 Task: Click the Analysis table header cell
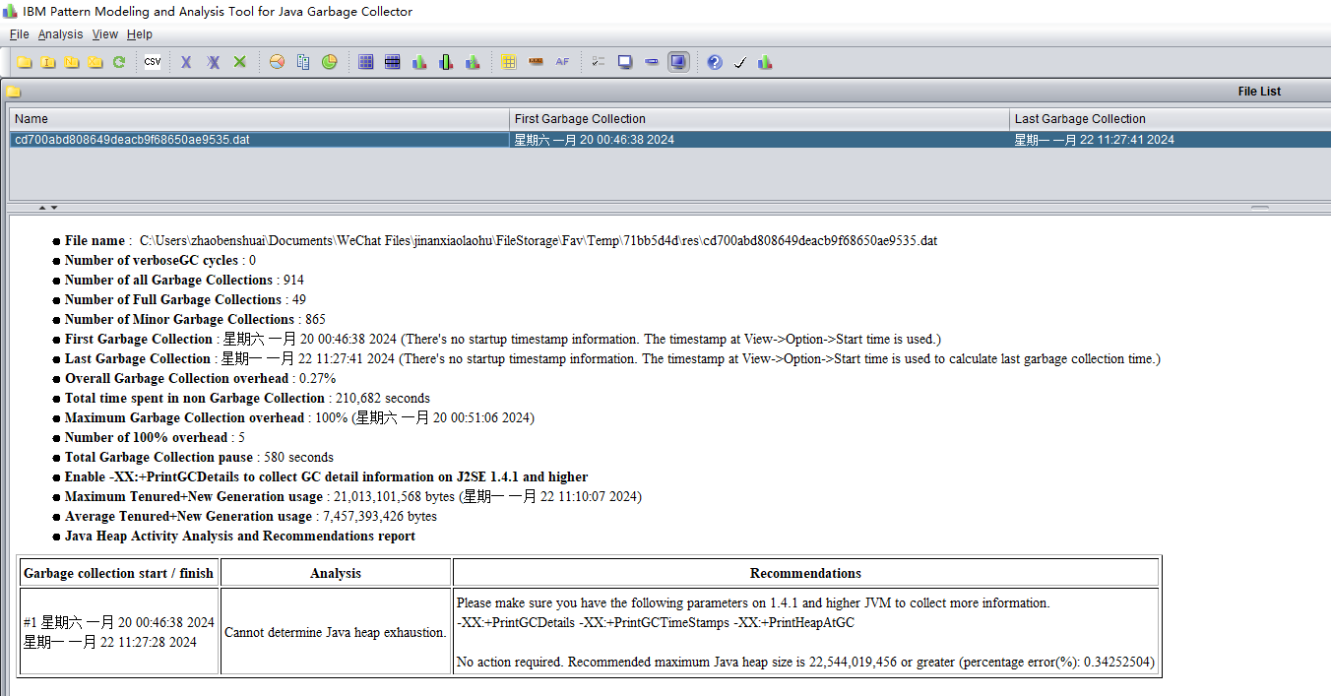tap(336, 573)
